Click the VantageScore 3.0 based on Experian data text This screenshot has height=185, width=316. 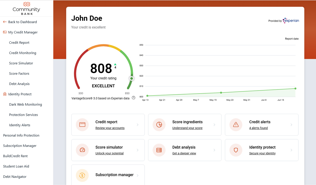[x=100, y=98]
